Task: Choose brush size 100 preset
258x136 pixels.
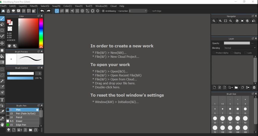Action: pyautogui.click(x=222, y=129)
